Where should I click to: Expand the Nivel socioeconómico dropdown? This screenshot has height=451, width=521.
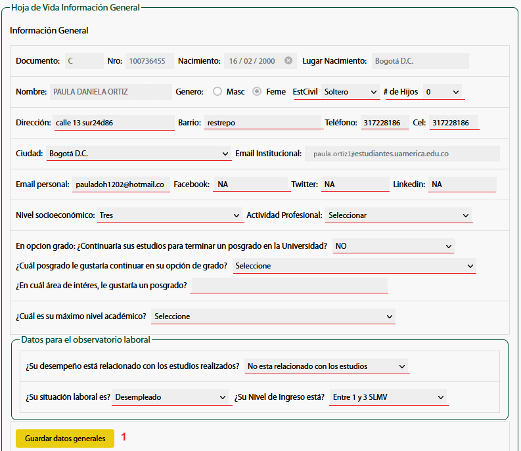(x=170, y=215)
